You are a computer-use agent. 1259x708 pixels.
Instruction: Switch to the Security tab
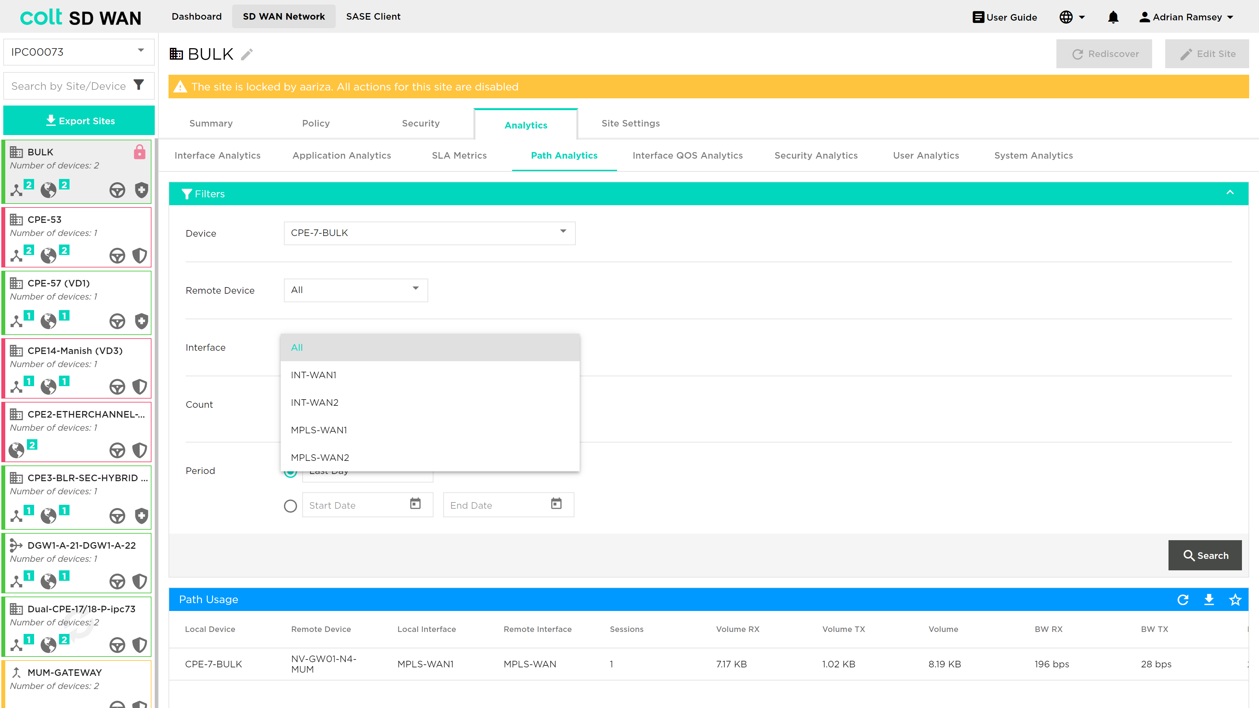coord(420,124)
